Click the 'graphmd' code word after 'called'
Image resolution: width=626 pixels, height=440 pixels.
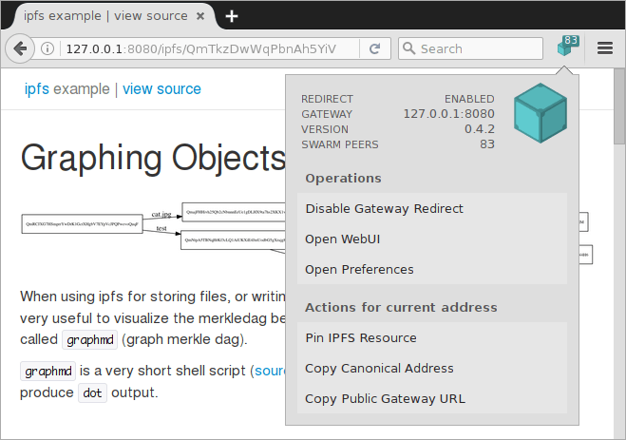tap(90, 340)
